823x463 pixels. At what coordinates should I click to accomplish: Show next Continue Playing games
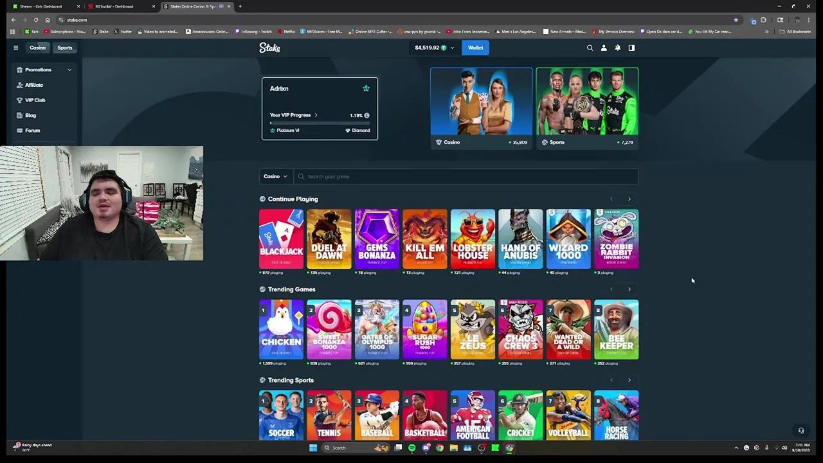pyautogui.click(x=629, y=199)
